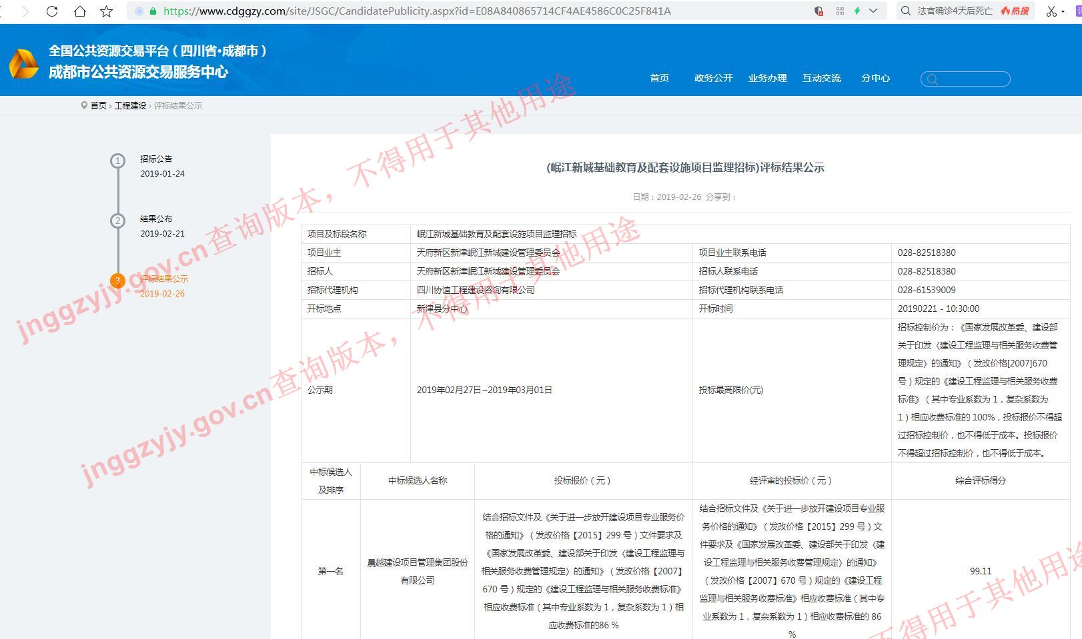Click the scissors screenshot tool icon

click(1051, 11)
